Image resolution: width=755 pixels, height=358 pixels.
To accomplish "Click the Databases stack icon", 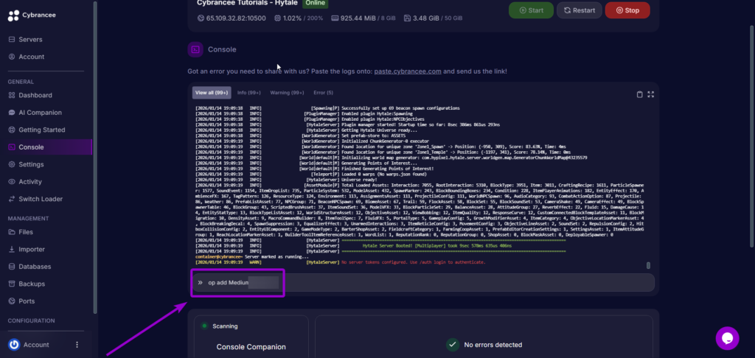I will (x=12, y=267).
